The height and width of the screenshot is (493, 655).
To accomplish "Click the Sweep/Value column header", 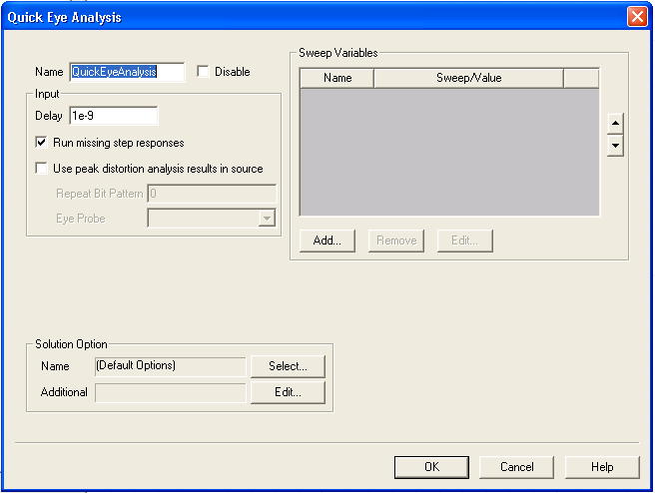I will [468, 78].
